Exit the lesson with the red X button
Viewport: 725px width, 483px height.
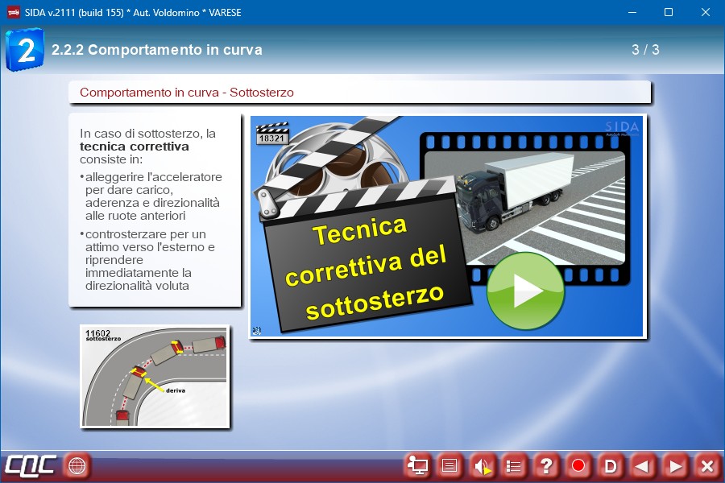click(x=707, y=465)
